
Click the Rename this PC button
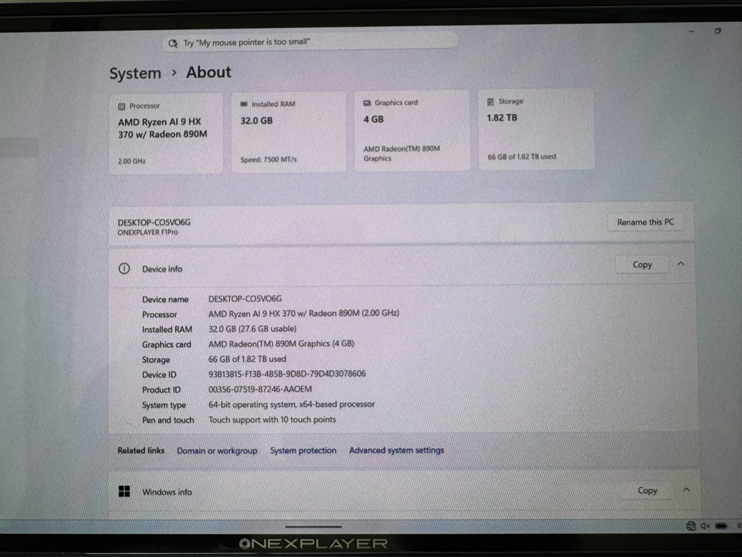(x=645, y=222)
